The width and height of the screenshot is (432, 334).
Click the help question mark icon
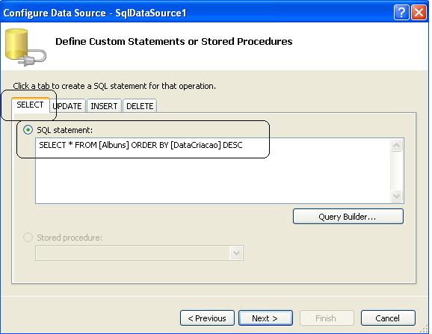pos(401,13)
